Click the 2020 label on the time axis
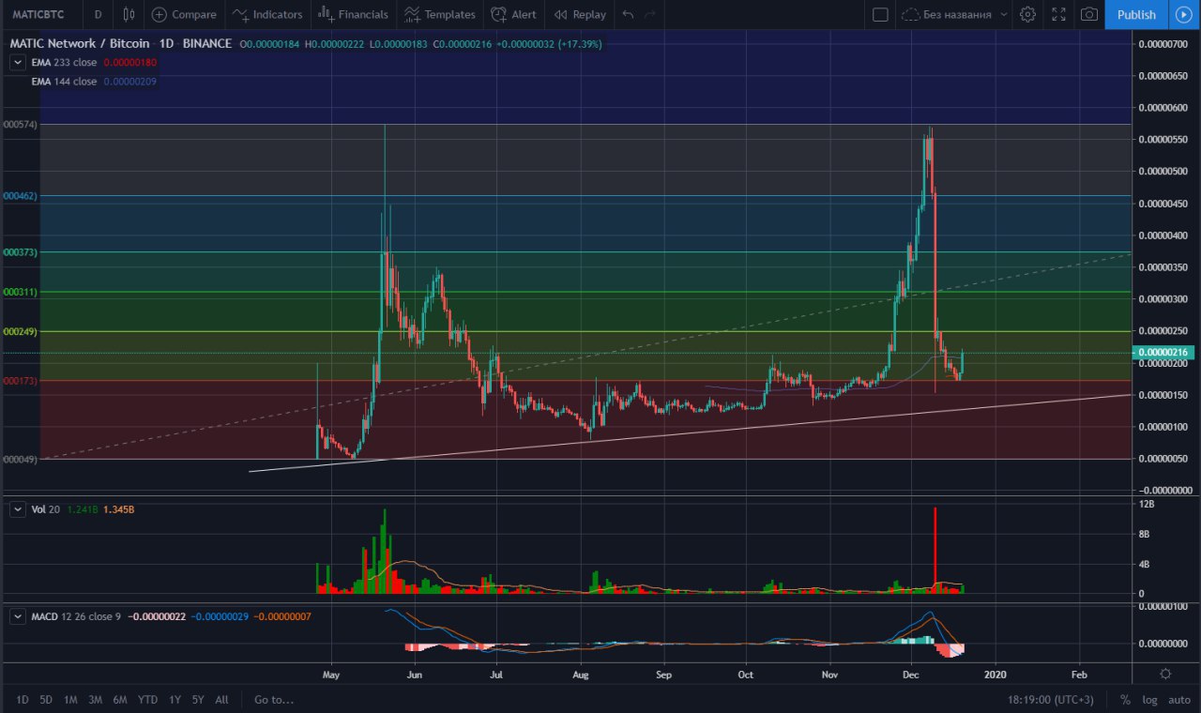Viewport: 1201px width, 713px height. point(996,674)
